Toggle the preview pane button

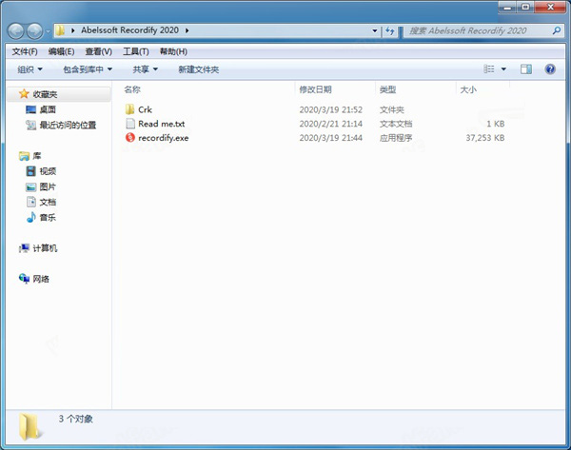pos(526,68)
